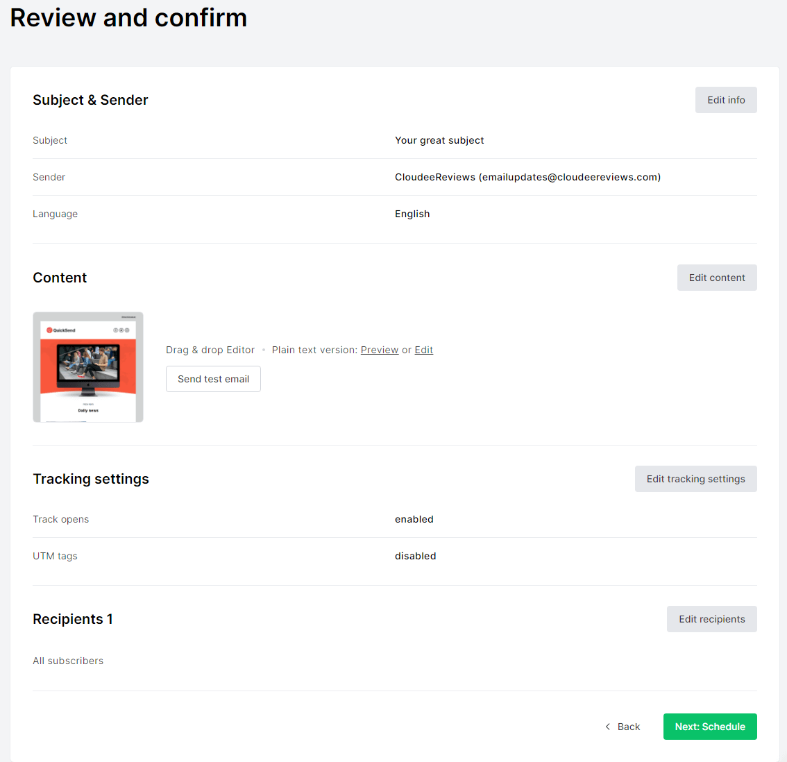Click the CloudeeReviews sender email value

527,177
